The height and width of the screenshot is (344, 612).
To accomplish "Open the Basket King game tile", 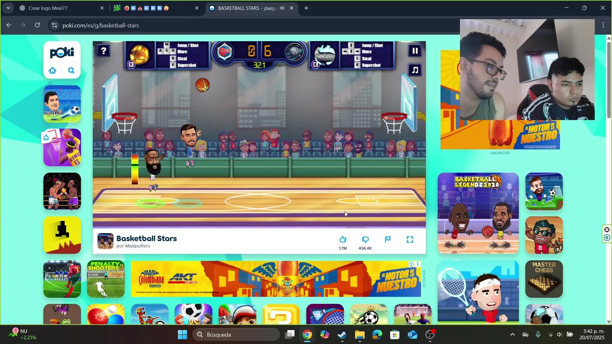I will point(62,147).
